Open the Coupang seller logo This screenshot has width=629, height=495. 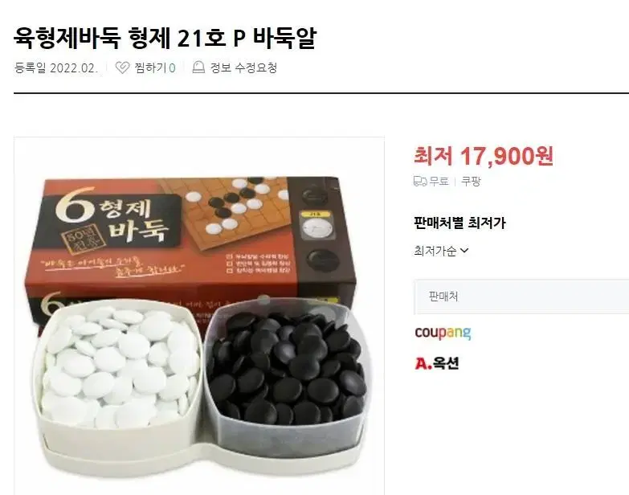443,333
